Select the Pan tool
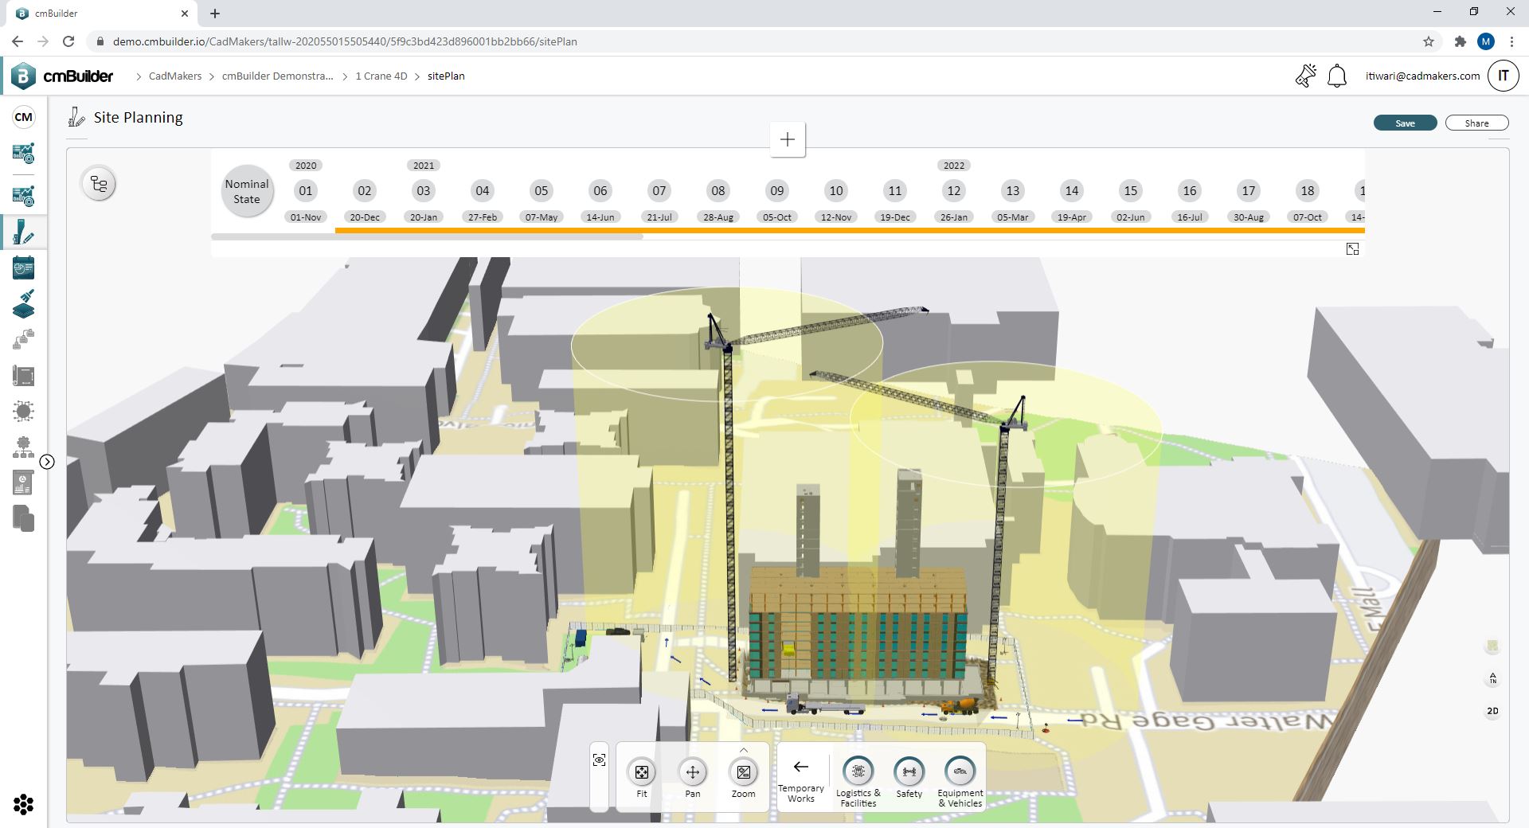The height and width of the screenshot is (828, 1529). [x=692, y=771]
